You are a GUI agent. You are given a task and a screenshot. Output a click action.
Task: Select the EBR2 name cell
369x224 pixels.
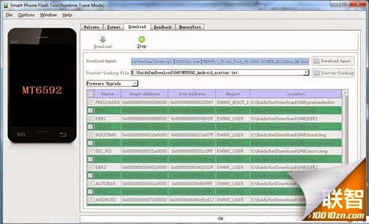107,167
